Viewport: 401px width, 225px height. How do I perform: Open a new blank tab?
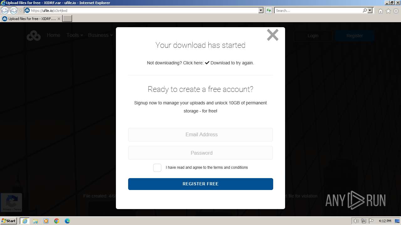click(67, 18)
